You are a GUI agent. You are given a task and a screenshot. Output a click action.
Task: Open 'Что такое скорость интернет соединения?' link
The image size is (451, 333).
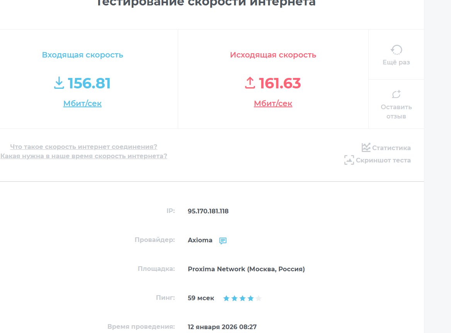tap(83, 147)
